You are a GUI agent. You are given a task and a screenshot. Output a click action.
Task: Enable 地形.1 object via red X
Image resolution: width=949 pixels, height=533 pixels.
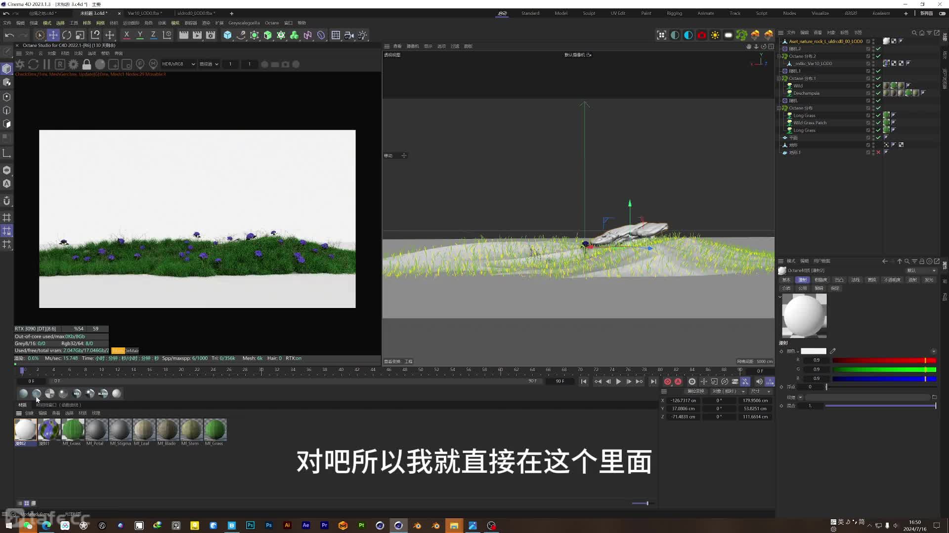(x=878, y=152)
